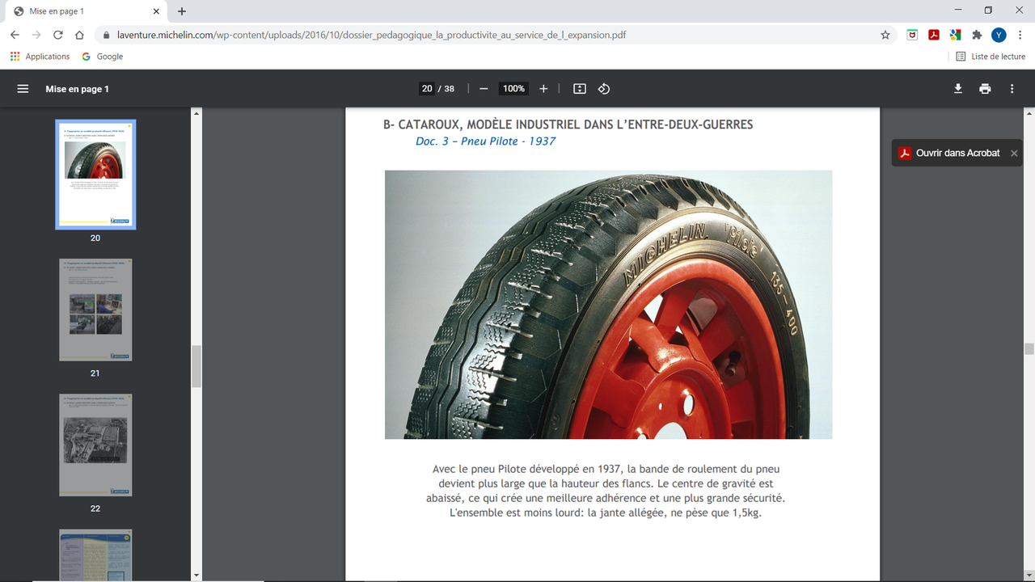Click the colorful Google extension icon
Image resolution: width=1035 pixels, height=582 pixels.
(955, 35)
